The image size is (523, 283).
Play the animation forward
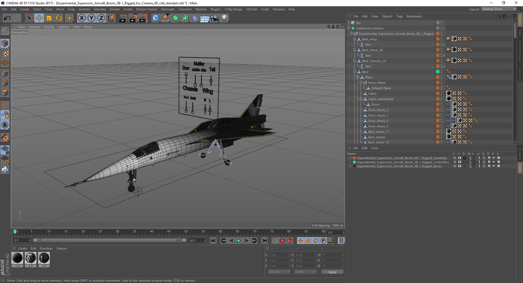pyautogui.click(x=239, y=241)
